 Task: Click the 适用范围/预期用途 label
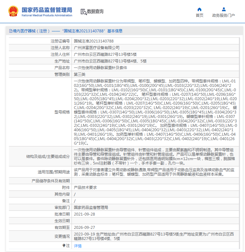pos(54,172)
